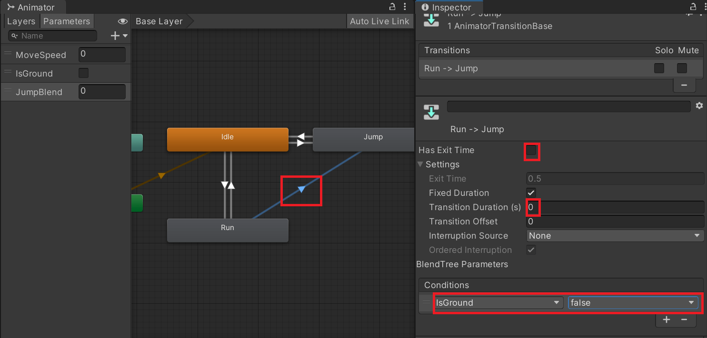The width and height of the screenshot is (707, 338).
Task: Add a condition with the plus button
Action: (667, 319)
